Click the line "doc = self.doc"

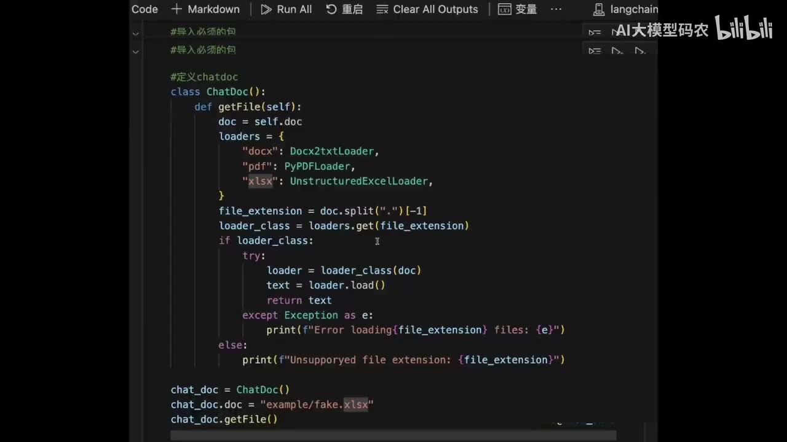point(260,122)
